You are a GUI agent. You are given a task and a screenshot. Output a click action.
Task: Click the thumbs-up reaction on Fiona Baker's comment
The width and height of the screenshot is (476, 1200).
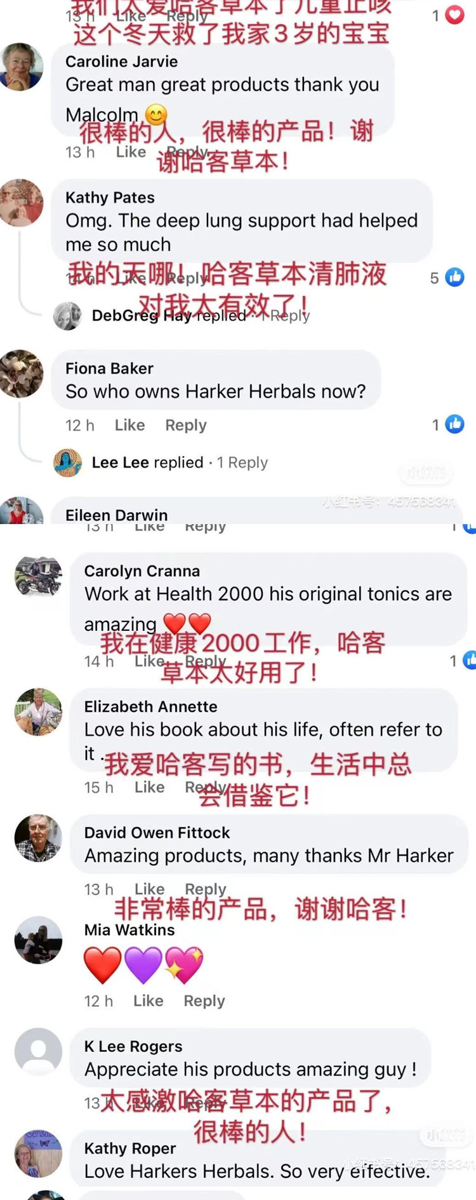click(x=454, y=424)
